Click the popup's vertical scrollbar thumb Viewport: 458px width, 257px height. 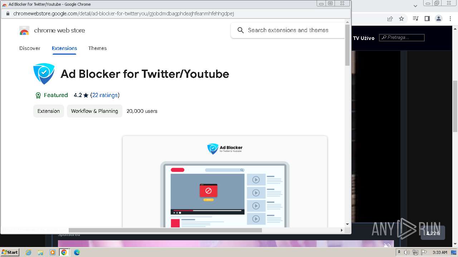(347, 45)
